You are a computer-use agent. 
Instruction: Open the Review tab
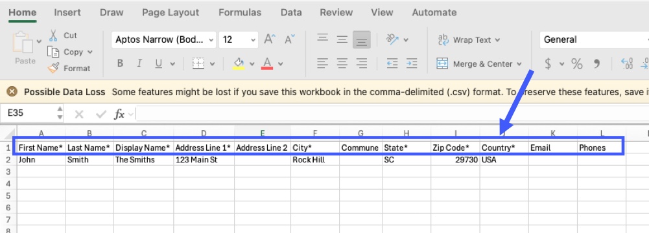coord(336,12)
